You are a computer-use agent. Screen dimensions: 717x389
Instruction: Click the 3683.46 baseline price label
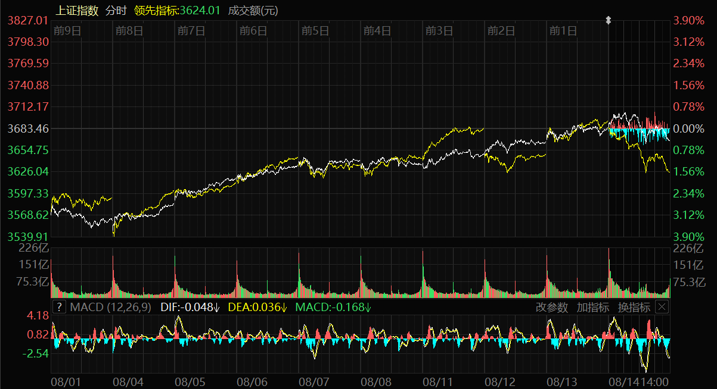[x=27, y=128]
